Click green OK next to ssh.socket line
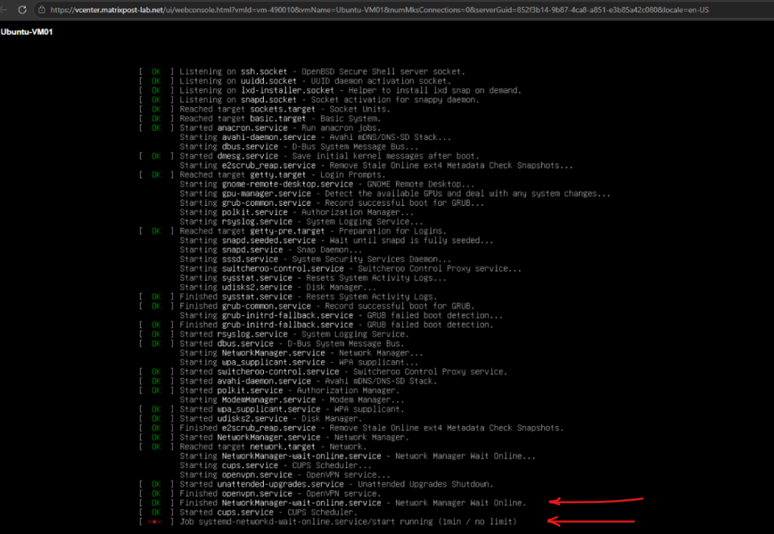The height and width of the screenshot is (534, 774). 156,72
